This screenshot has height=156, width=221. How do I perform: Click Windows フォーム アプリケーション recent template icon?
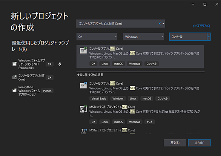(14, 64)
